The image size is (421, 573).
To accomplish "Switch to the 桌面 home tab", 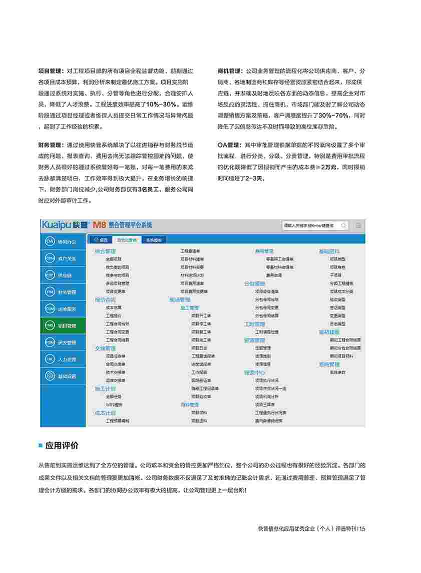I will (101, 239).
